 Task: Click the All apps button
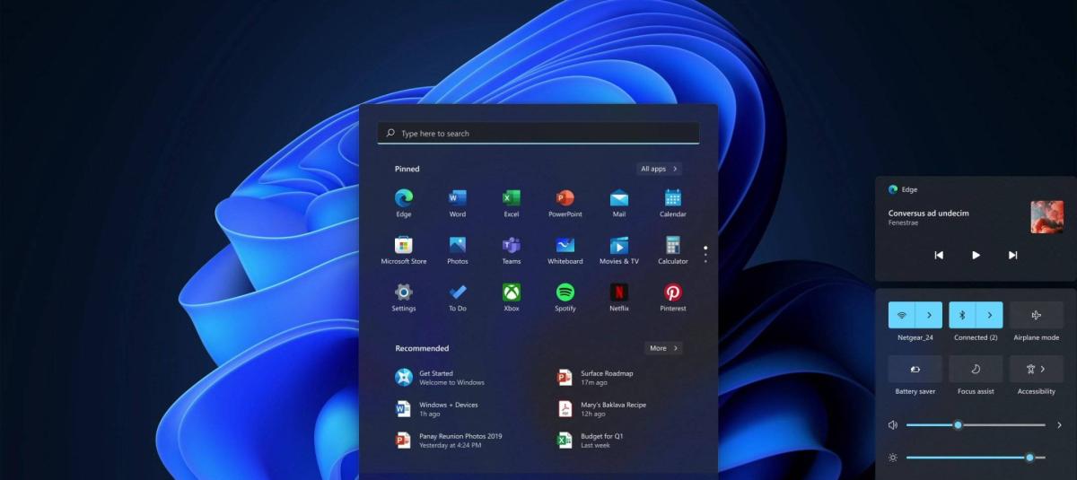pyautogui.click(x=660, y=169)
